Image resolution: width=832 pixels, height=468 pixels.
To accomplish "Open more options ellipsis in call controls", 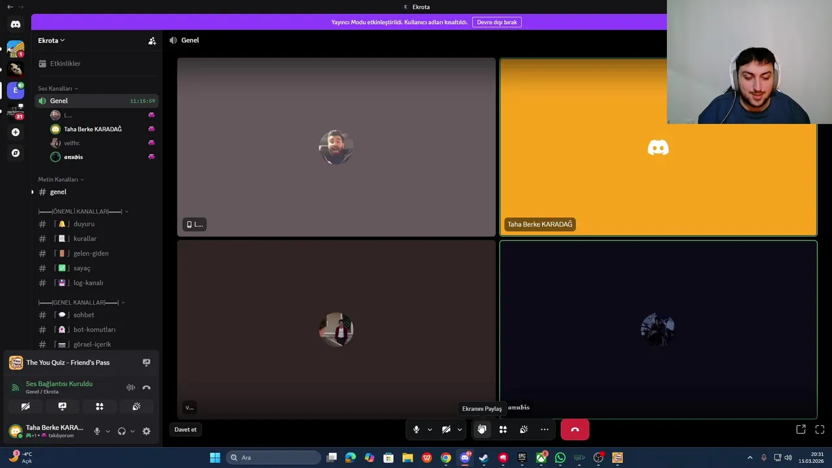I will [x=545, y=430].
